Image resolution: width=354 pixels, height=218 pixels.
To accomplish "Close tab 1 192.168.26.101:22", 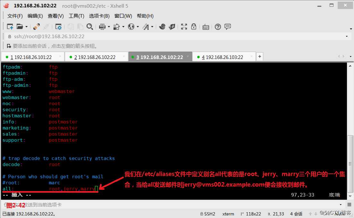I will point(60,56).
